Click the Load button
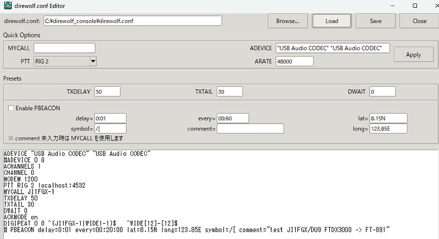Screen dimensions: 439x239 coord(331,21)
